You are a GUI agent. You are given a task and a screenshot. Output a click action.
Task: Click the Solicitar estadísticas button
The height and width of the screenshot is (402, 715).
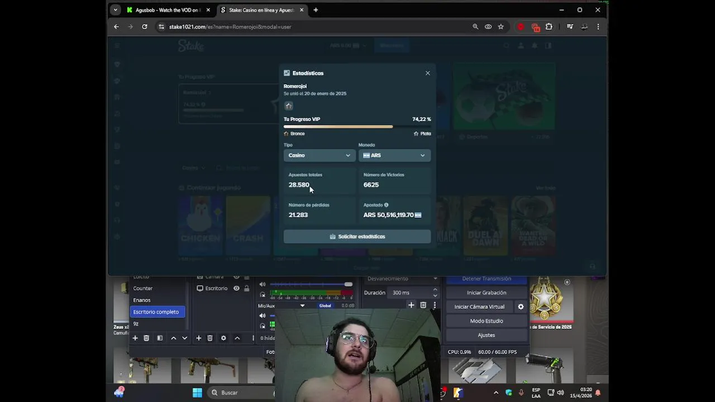[x=357, y=237]
